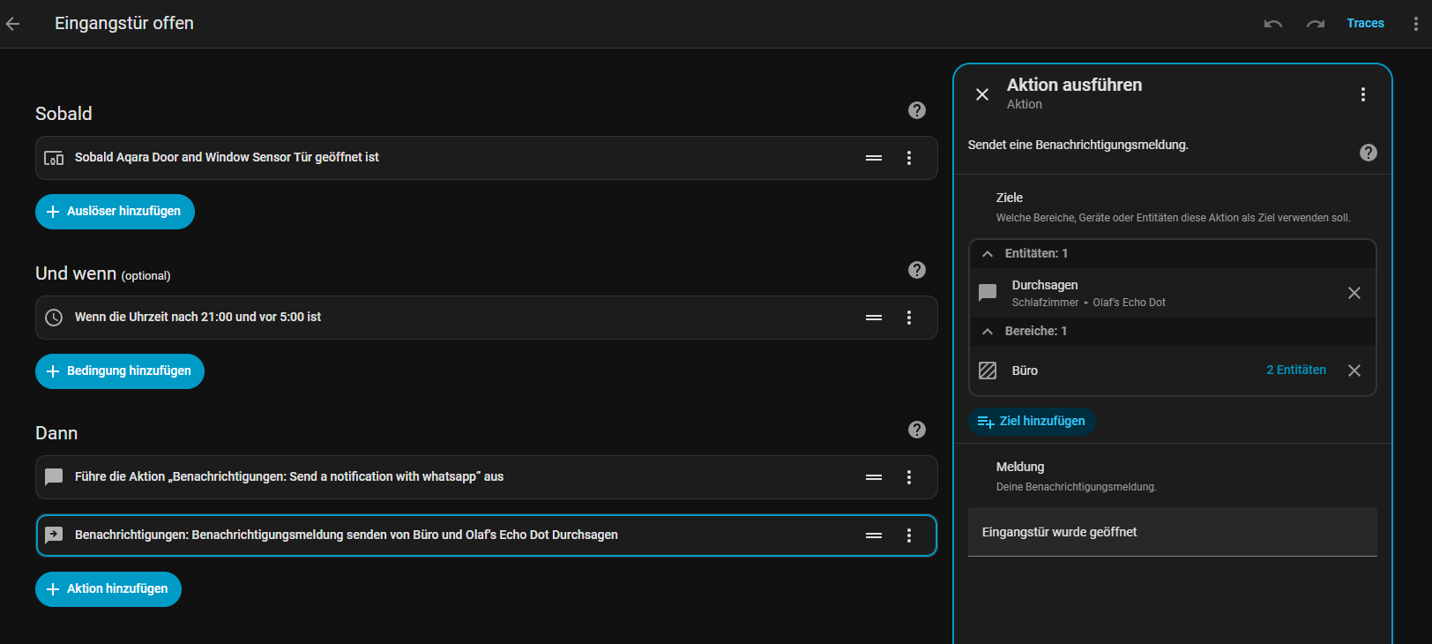Open the Traces view
Screen dimensions: 1432x644
point(1365,24)
